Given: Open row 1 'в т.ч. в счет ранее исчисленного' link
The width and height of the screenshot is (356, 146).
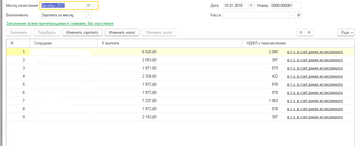Looking at the screenshot, I should click(315, 52).
